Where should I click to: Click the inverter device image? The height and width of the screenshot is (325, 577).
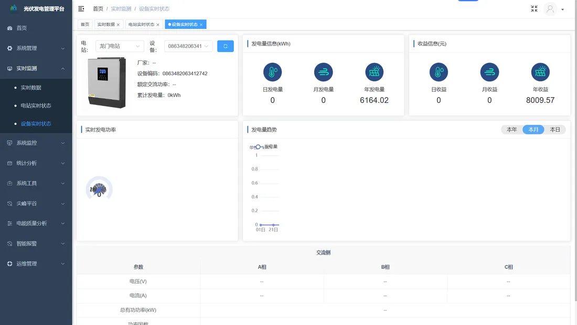pos(107,83)
